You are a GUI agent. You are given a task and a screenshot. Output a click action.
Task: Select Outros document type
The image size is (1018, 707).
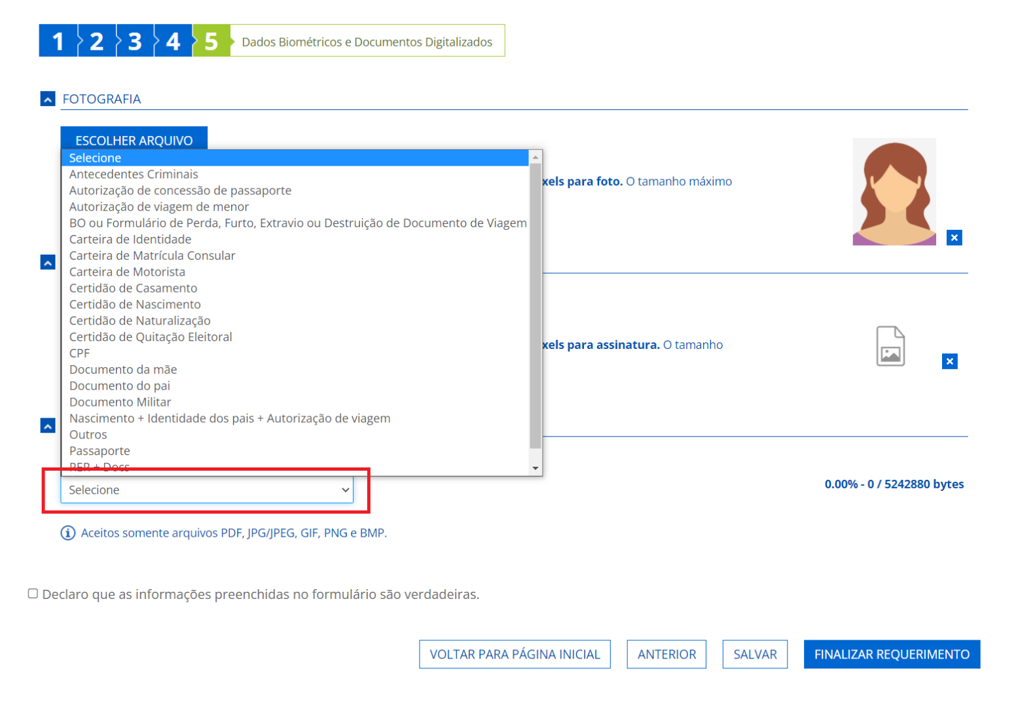tap(295, 435)
